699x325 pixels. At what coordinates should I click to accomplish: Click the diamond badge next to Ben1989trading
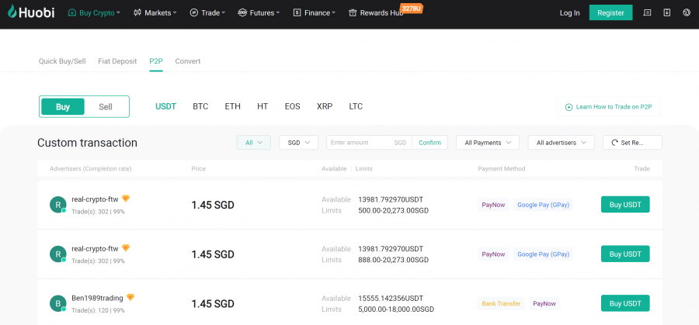[130, 297]
